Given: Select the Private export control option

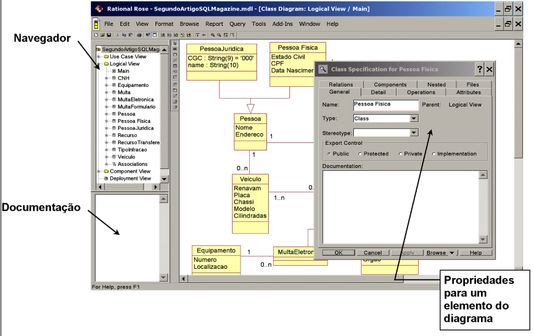Looking at the screenshot, I should (401, 154).
